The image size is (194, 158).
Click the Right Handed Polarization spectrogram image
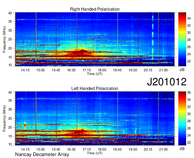[x=95, y=39]
